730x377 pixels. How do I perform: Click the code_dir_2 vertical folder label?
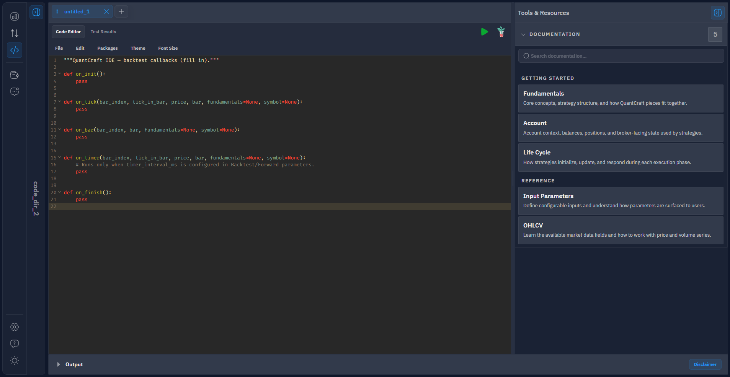pos(36,198)
